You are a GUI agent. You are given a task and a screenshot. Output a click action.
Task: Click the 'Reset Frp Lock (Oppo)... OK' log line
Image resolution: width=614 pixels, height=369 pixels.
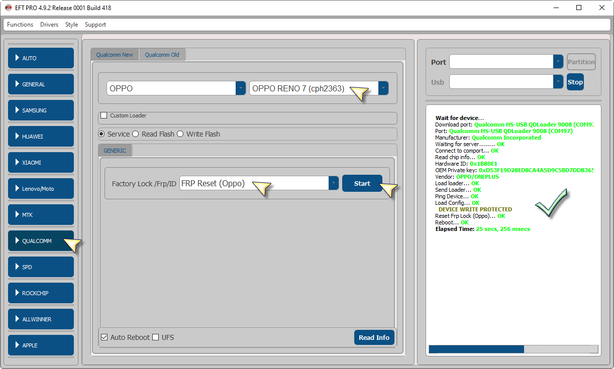470,216
